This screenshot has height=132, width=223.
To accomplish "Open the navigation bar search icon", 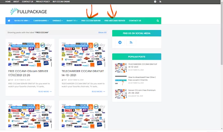I will point(158,21).
